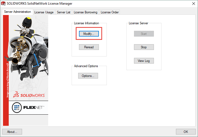The height and width of the screenshot is (137, 198).
Task: Open the license server View Log
Action: [144, 61]
